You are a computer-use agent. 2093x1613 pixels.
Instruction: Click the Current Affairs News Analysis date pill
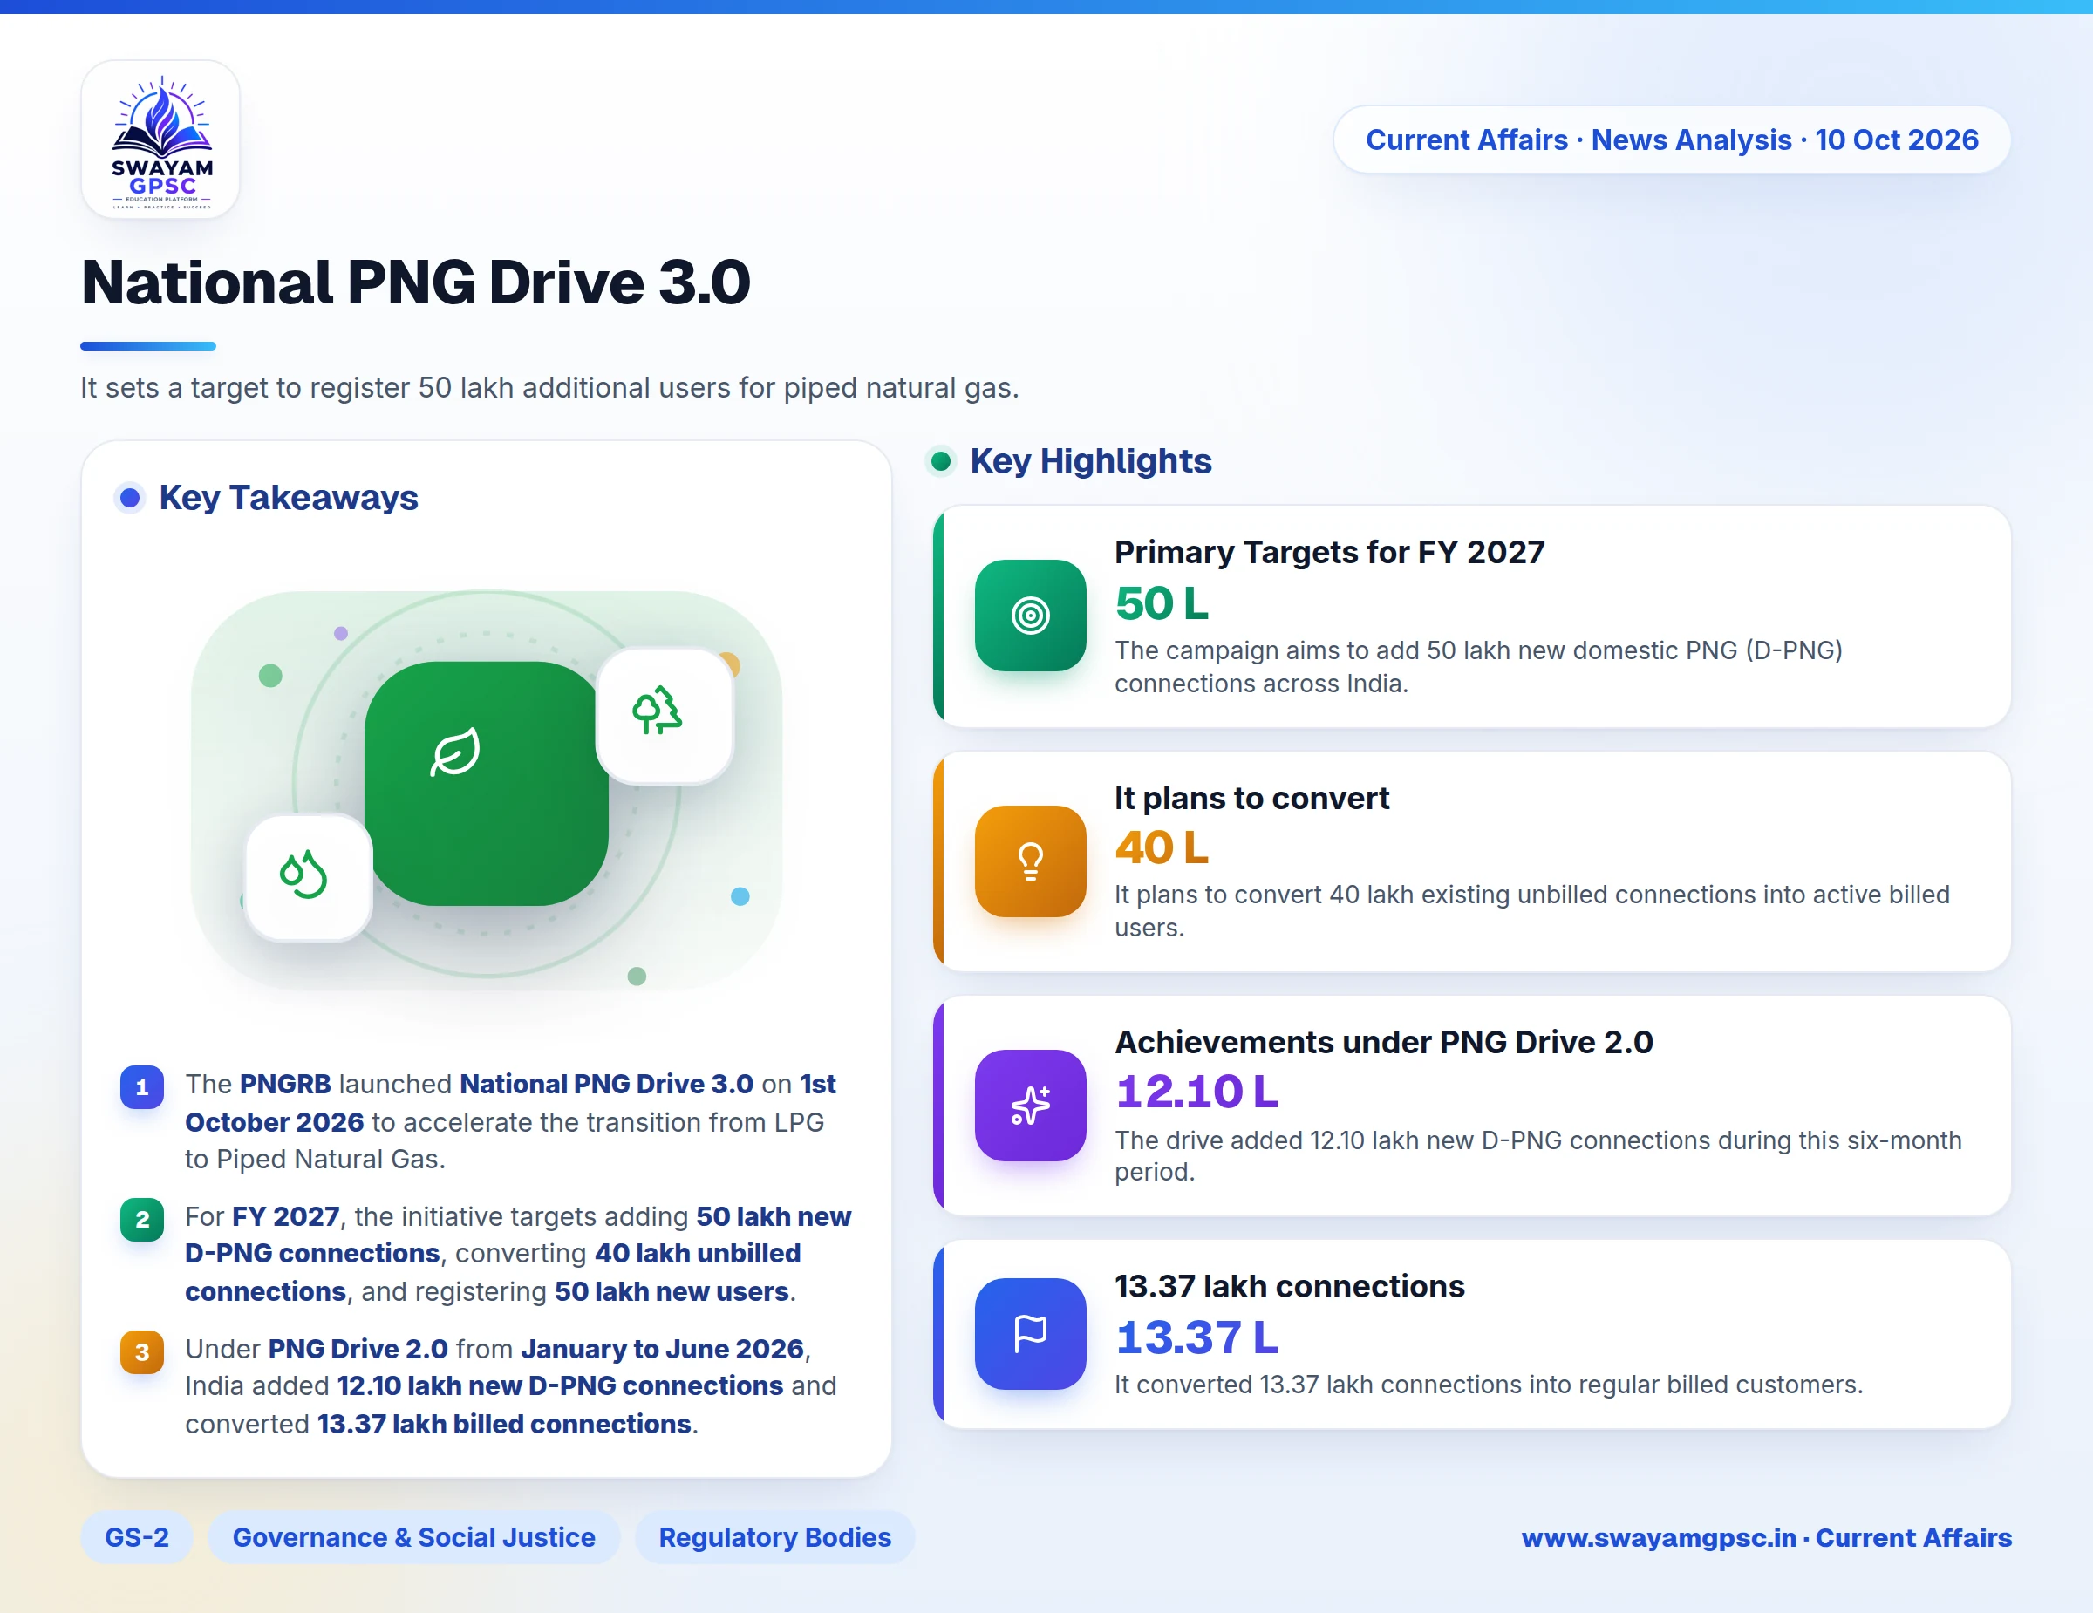1671,140
